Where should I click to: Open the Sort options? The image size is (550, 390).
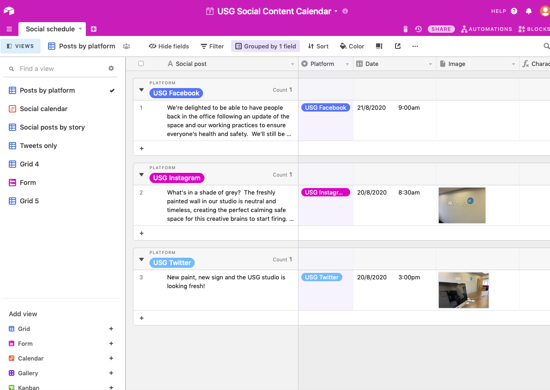(318, 46)
